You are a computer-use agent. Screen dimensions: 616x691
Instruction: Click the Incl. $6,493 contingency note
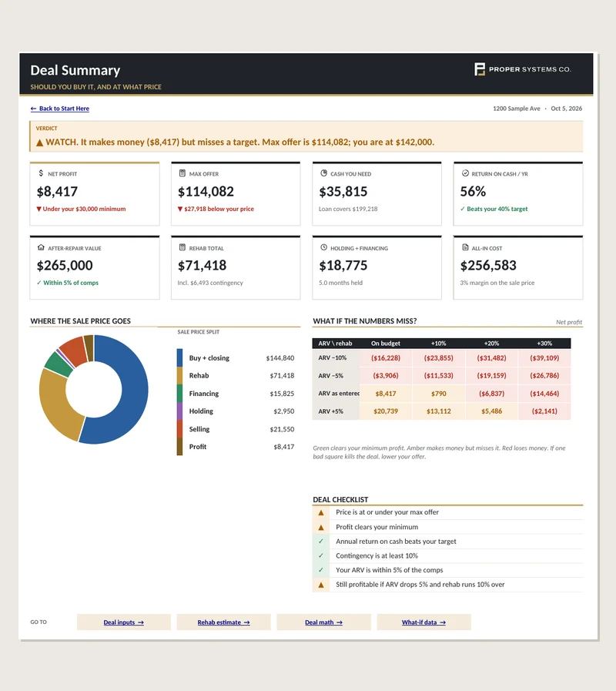click(210, 283)
